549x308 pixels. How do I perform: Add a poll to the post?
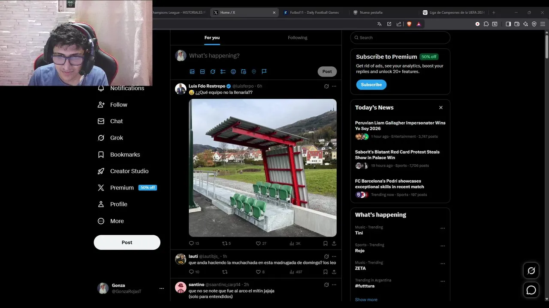[223, 71]
